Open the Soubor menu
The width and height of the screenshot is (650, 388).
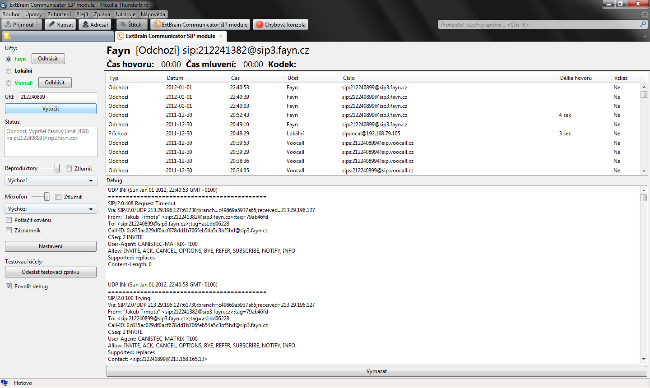[11, 14]
